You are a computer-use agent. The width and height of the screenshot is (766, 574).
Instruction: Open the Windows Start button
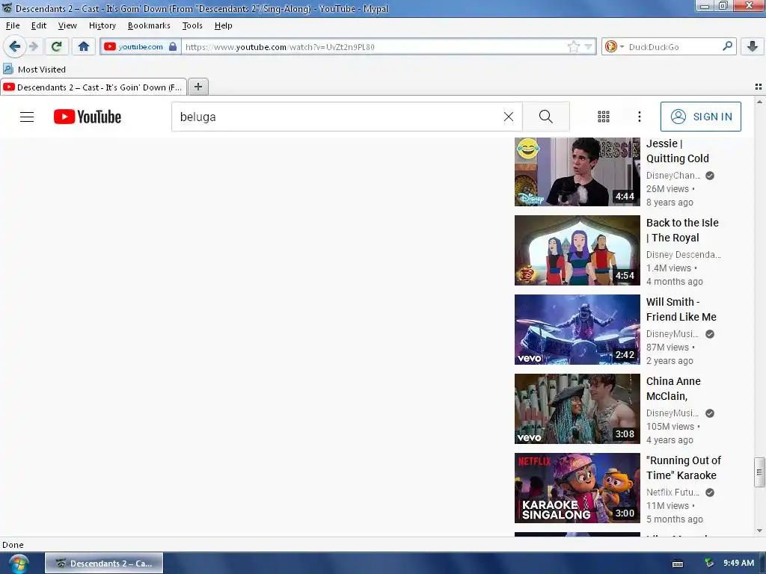coord(18,564)
